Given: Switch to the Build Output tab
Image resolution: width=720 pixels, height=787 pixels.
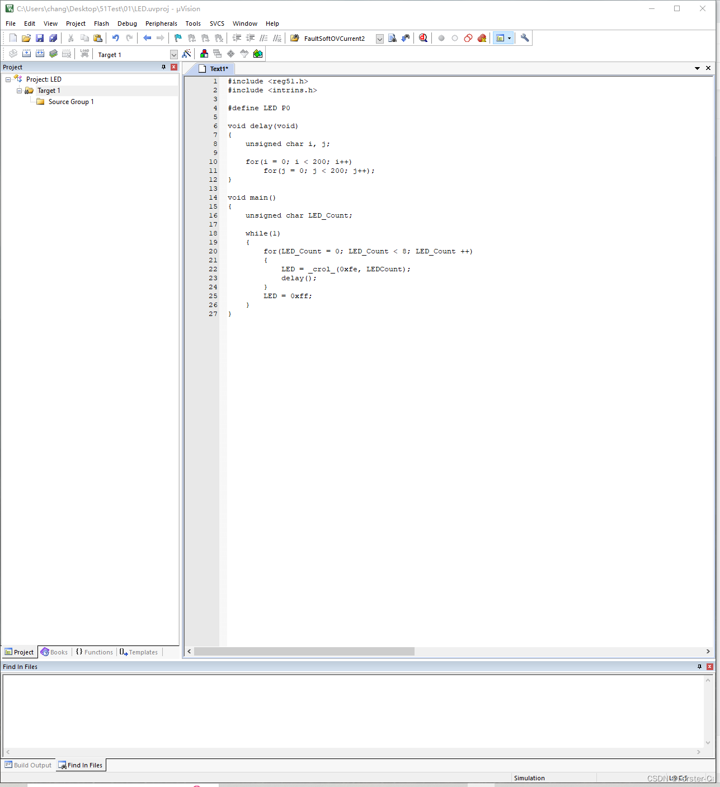Looking at the screenshot, I should coord(28,765).
